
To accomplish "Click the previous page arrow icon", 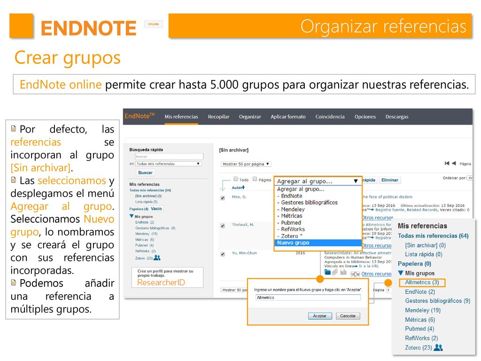I will pos(454,163).
